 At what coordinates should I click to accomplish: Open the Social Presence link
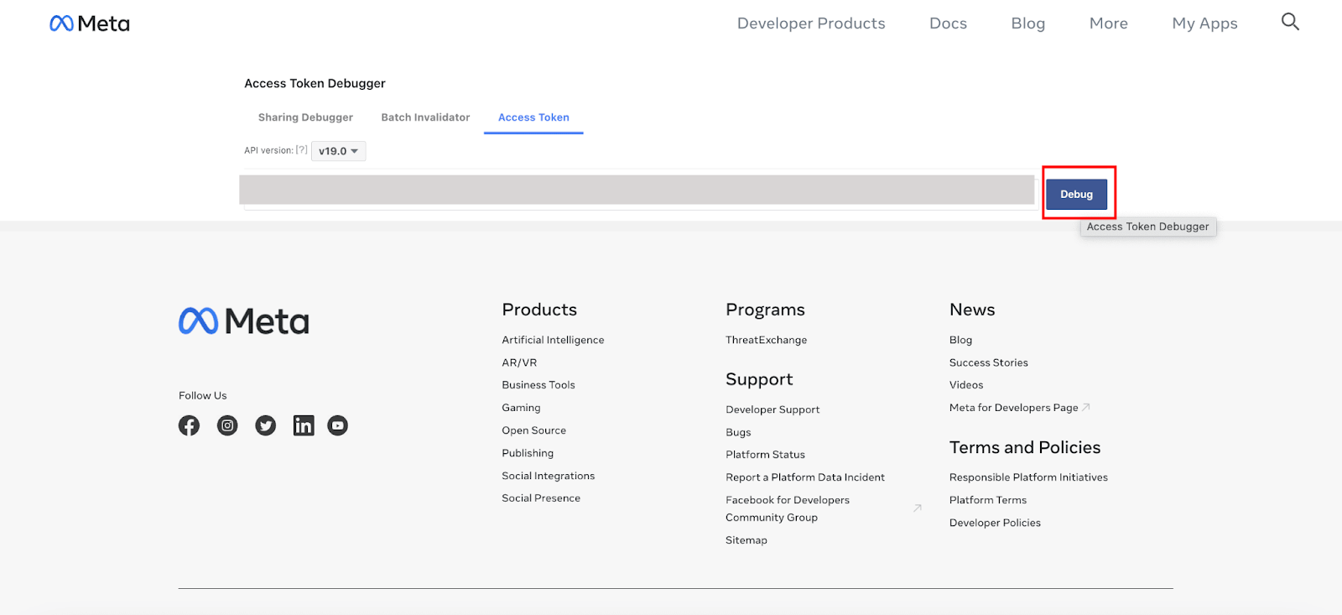(541, 498)
